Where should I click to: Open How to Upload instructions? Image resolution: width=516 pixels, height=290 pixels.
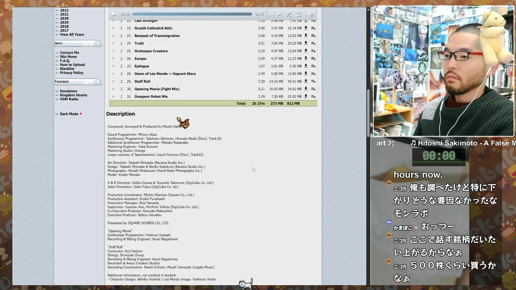[72, 65]
